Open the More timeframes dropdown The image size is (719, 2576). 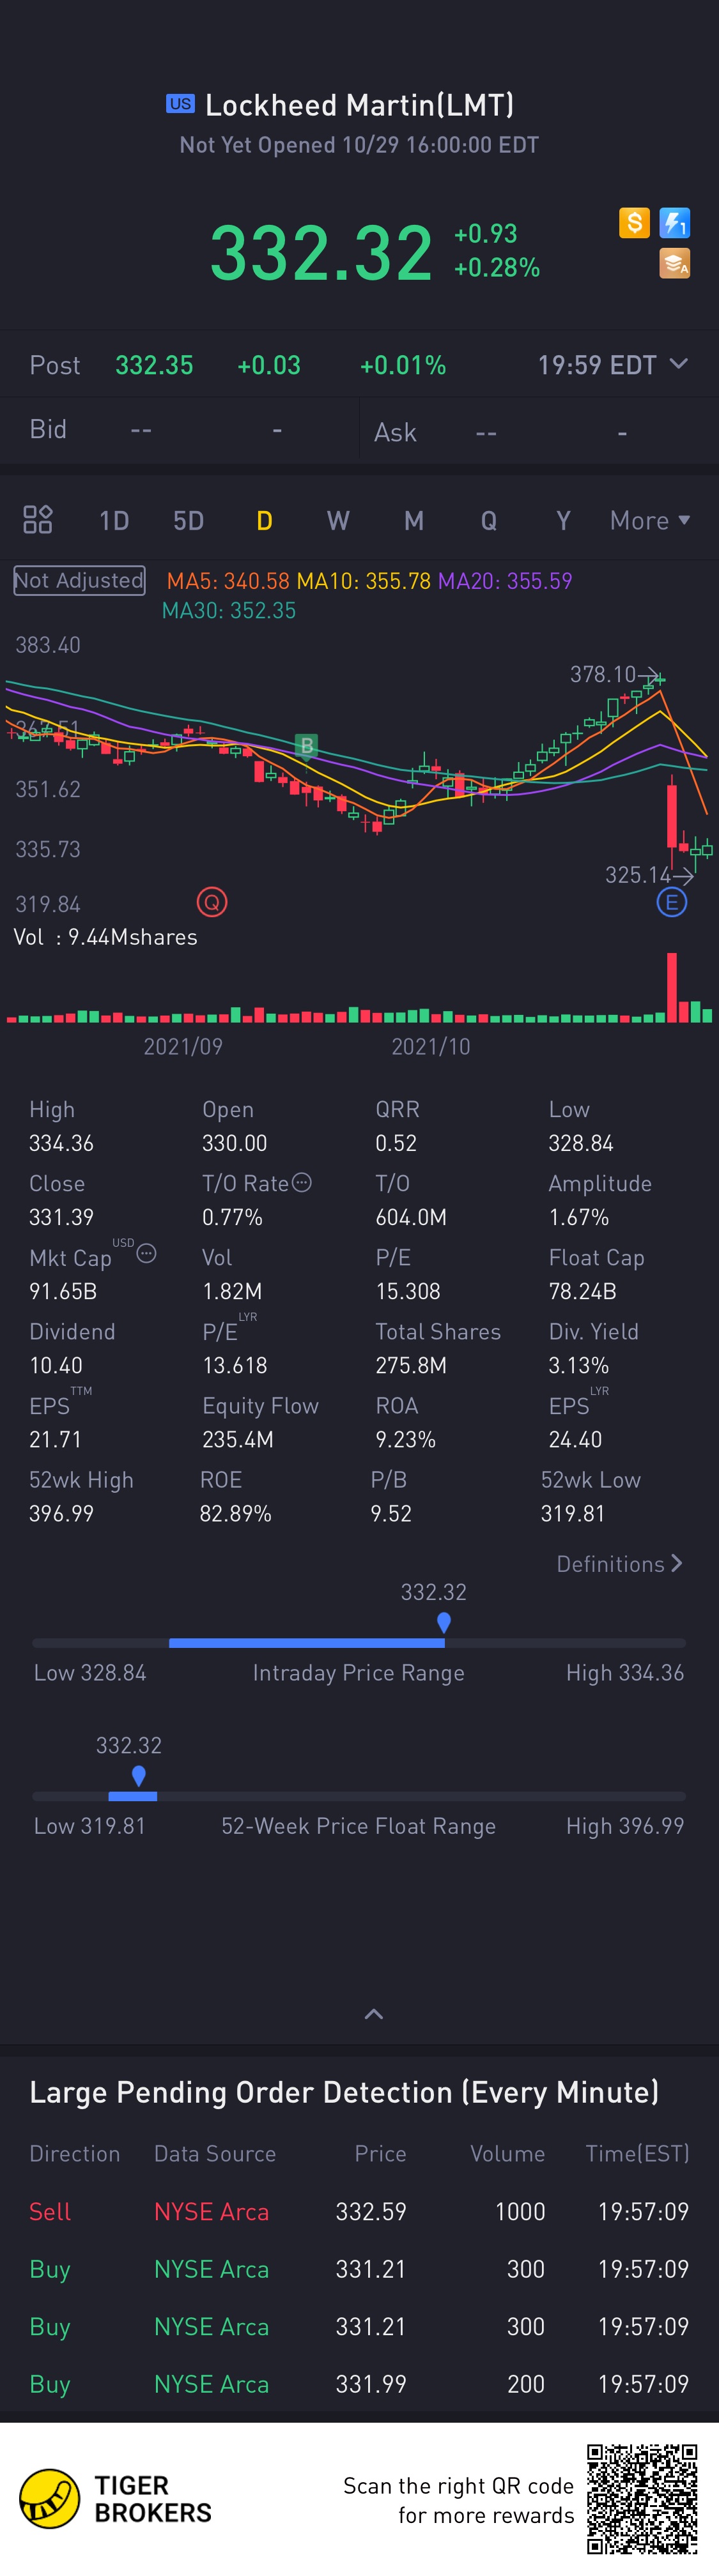click(x=650, y=520)
